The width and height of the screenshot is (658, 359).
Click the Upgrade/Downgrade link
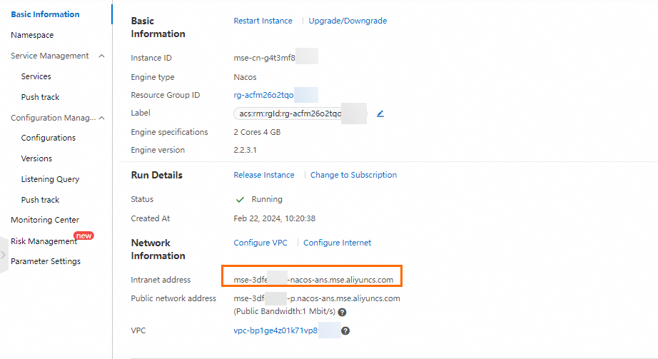348,21
